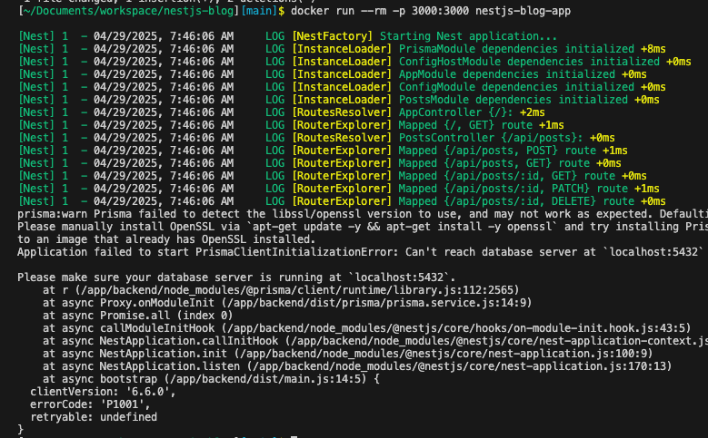Viewport: 708px width, 438px height.
Task: Click the "[RouterExplorer]" tag on the DELETE route line
Action: point(342,201)
